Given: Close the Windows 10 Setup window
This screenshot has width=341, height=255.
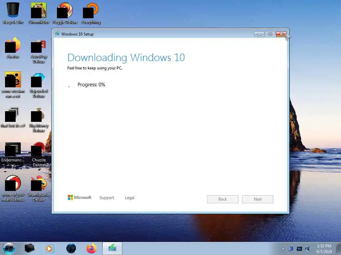Looking at the screenshot, I should pos(281,34).
